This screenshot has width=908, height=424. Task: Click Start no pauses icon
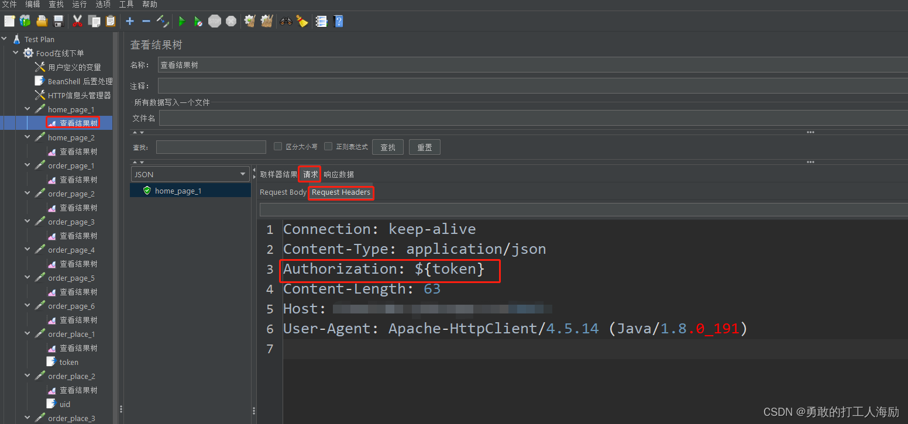click(198, 21)
